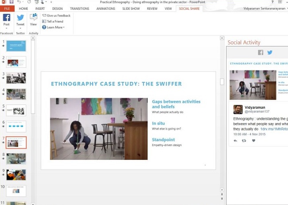Click the animation star icon beside slide 1
Viewport: 288px width, 205px height.
pyautogui.click(x=3, y=46)
